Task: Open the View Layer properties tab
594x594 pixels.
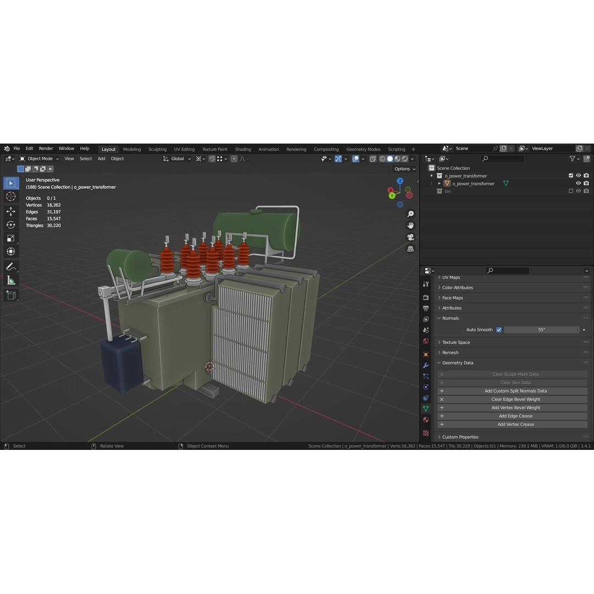Action: 426,320
